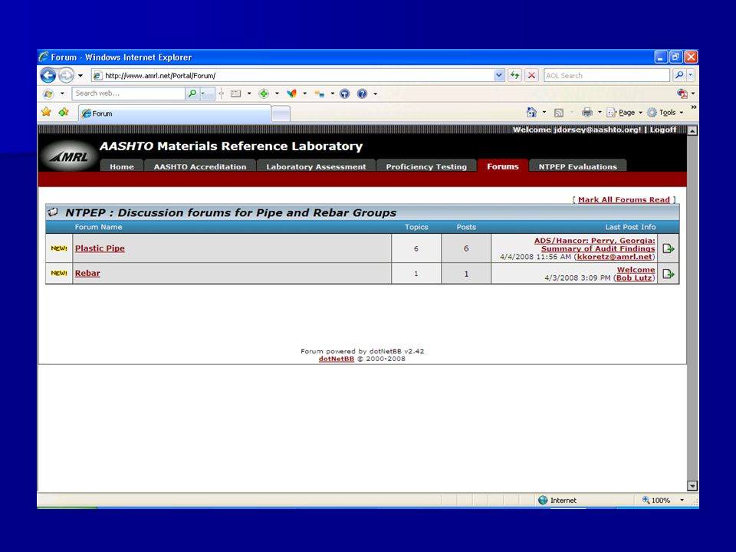Image resolution: width=736 pixels, height=552 pixels.
Task: Click the form-fill toolbar icon
Action: click(x=235, y=94)
